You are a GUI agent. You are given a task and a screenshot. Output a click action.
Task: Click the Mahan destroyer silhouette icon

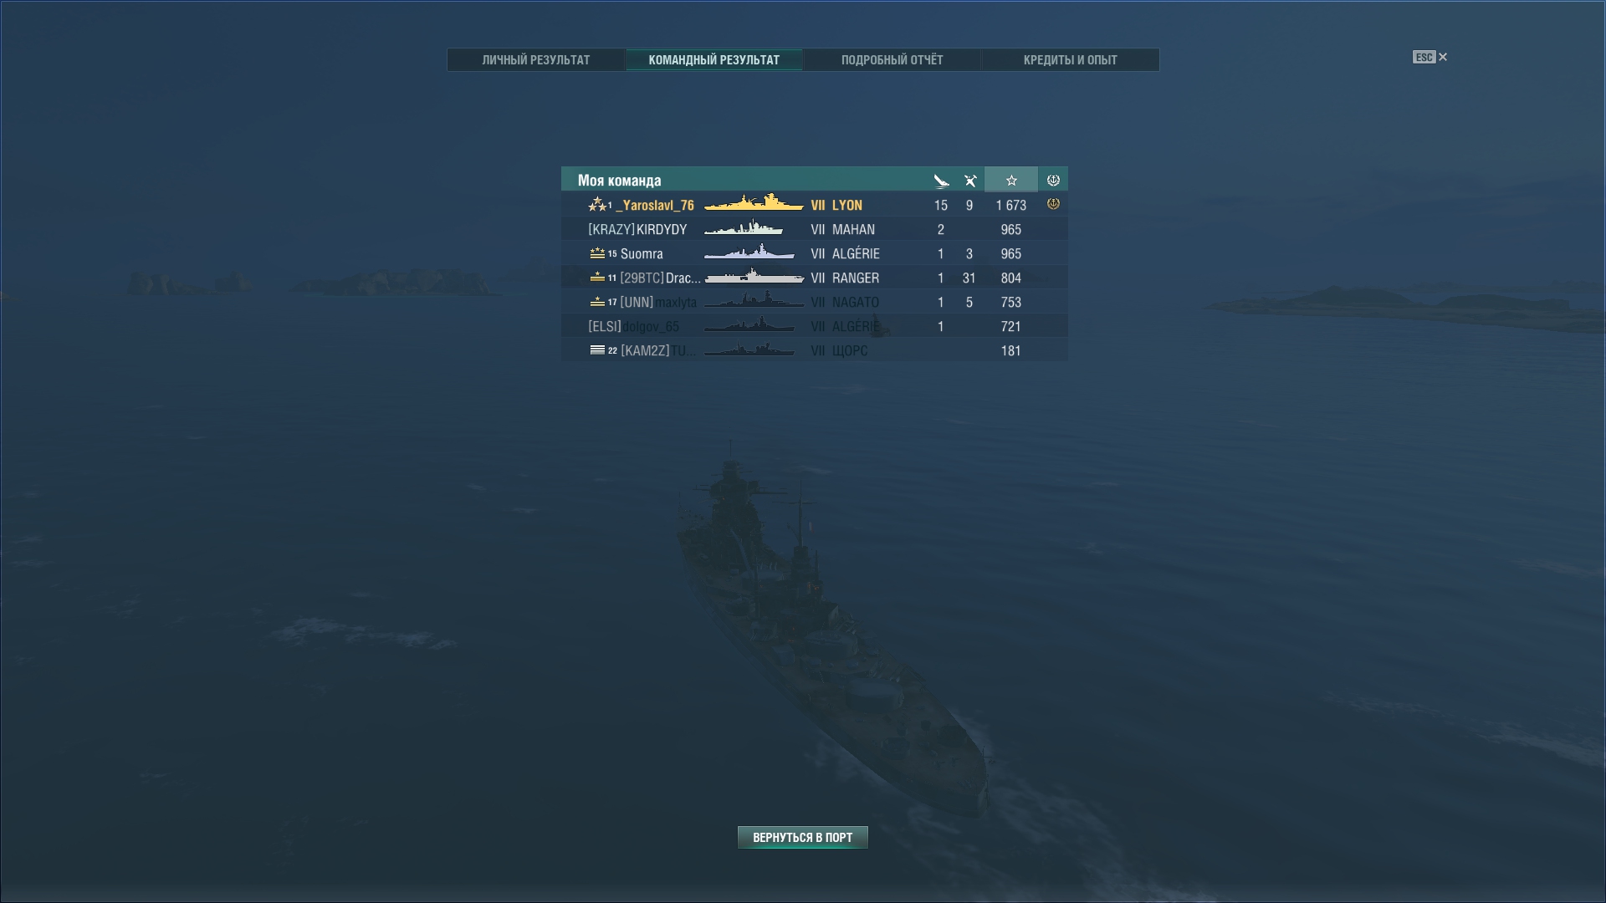pos(744,227)
